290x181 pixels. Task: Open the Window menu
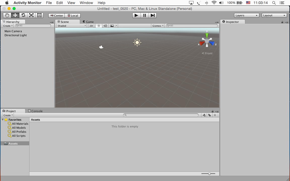point(86,3)
